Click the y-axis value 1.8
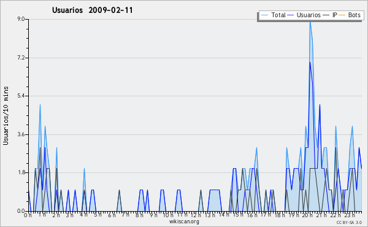Screen dimensions: 368x227 click(21, 172)
